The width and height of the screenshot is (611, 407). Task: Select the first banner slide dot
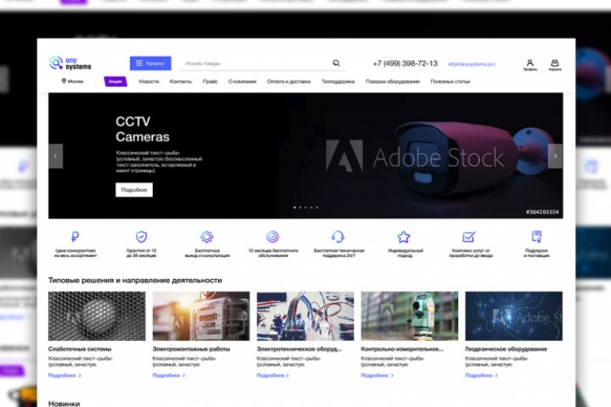(x=294, y=208)
